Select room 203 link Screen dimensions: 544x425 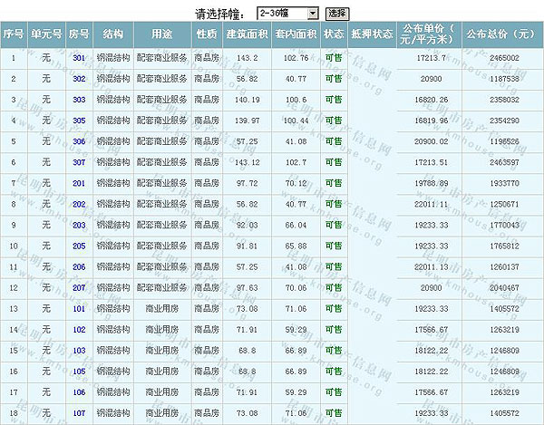click(x=79, y=225)
